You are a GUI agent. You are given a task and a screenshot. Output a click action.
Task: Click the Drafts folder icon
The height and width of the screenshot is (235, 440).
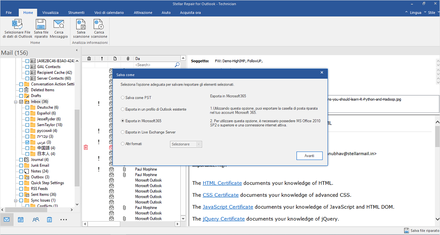click(26, 96)
